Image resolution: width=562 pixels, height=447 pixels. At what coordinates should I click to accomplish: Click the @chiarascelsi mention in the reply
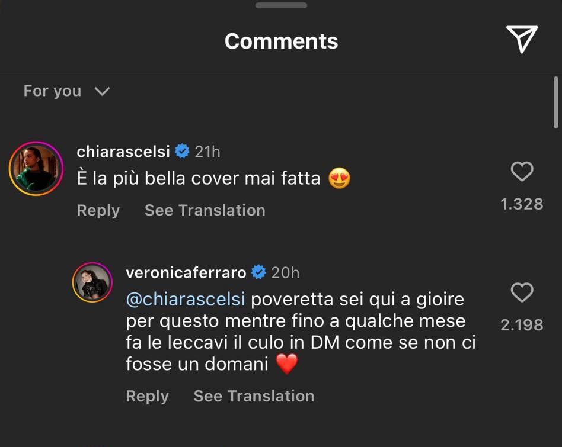tap(186, 299)
